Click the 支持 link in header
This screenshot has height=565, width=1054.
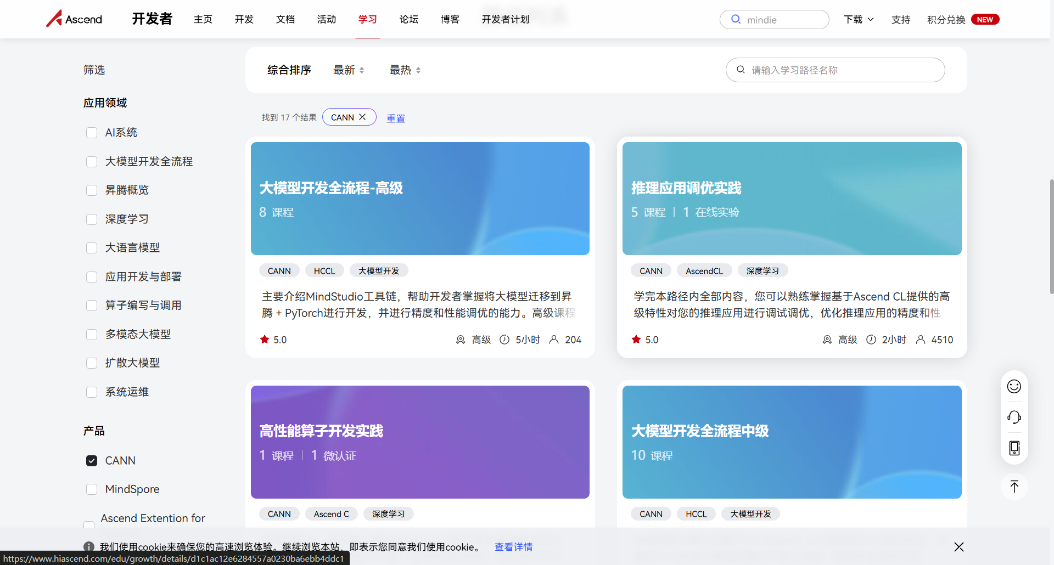click(901, 19)
